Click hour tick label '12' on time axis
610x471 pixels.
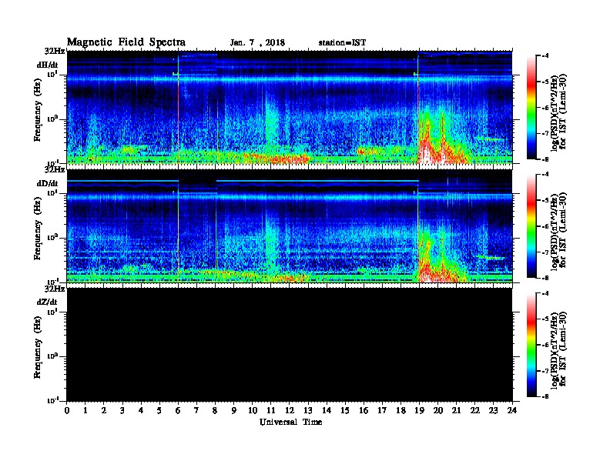pyautogui.click(x=290, y=411)
